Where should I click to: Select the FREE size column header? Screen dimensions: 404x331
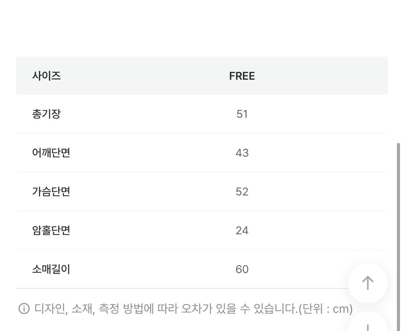pyautogui.click(x=242, y=76)
